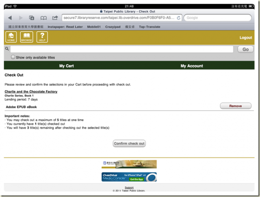Screen dimensions: 260x197
Task: Go back with Safari back arrow
Action: [10, 18]
